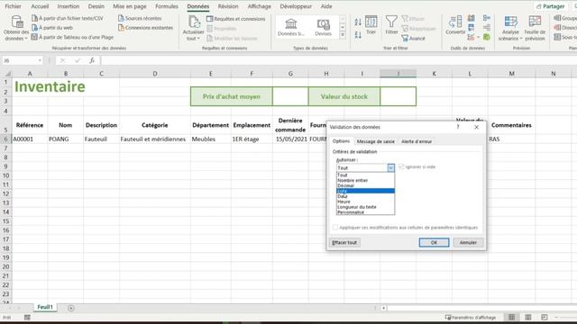Open Paramètres d'affichage in status bar
577x324 pixels.
coord(471,317)
